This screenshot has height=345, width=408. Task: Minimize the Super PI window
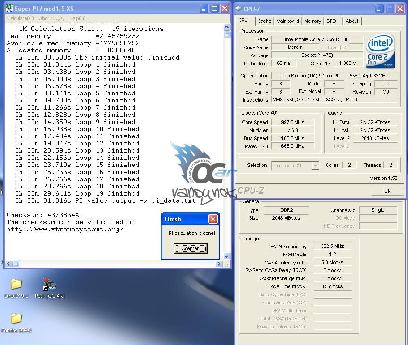[204, 9]
